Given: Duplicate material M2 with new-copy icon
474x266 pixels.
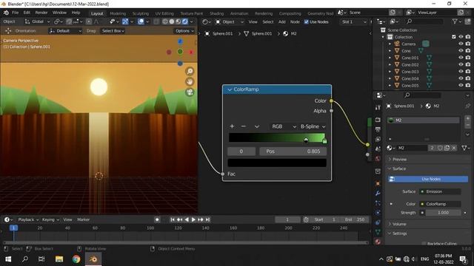Looking at the screenshot, I should [x=447, y=148].
